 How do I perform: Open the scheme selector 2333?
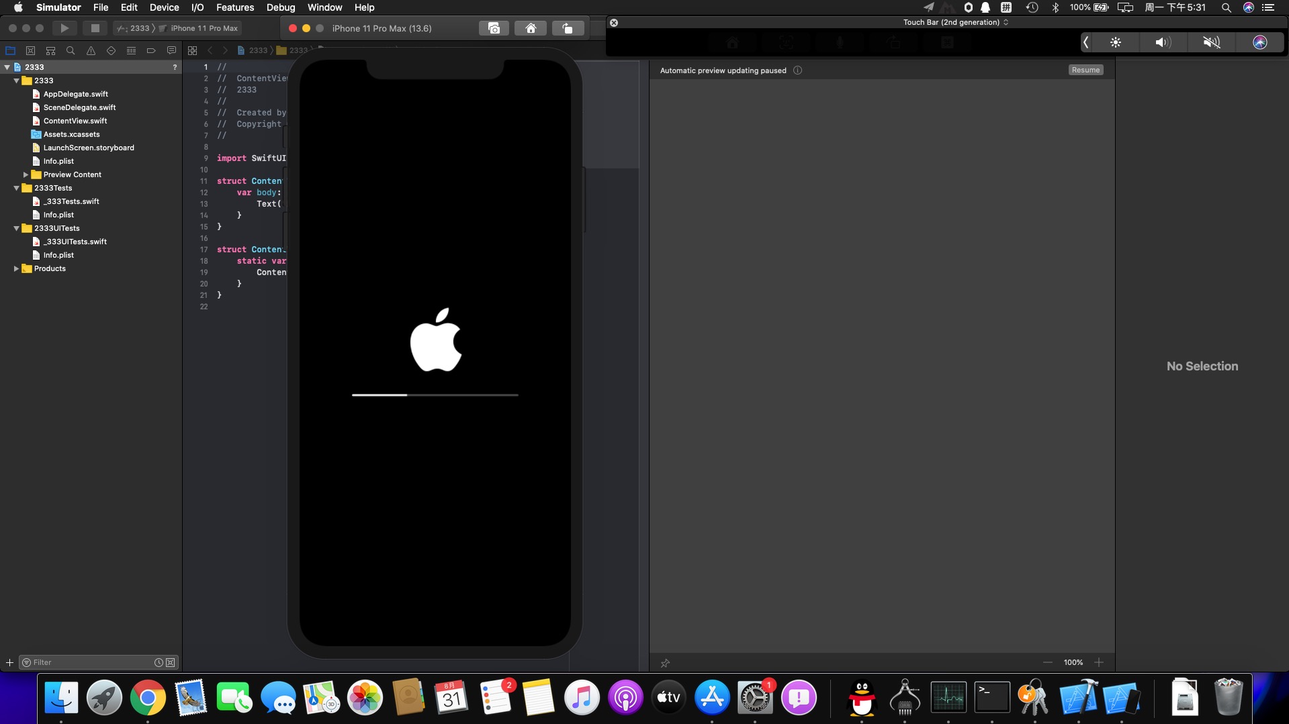tap(134, 28)
